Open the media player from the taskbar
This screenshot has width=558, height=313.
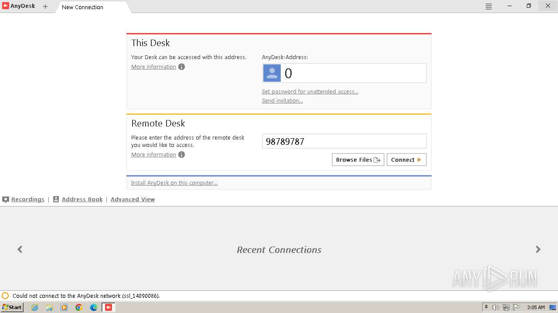click(64, 307)
